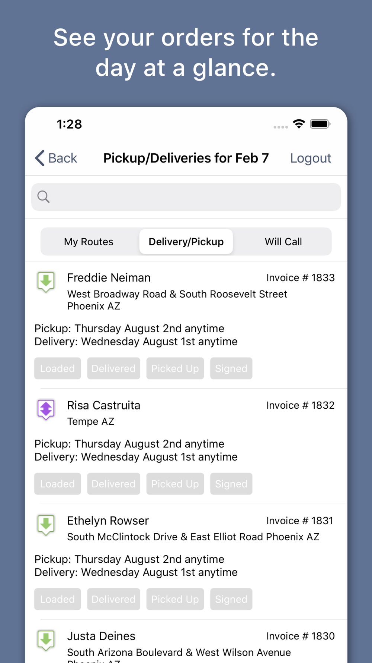Tap the battery status icon

[320, 124]
